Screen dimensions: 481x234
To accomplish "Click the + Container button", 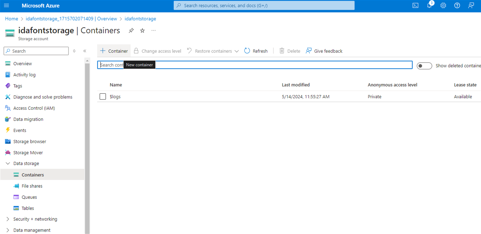I will 114,51.
